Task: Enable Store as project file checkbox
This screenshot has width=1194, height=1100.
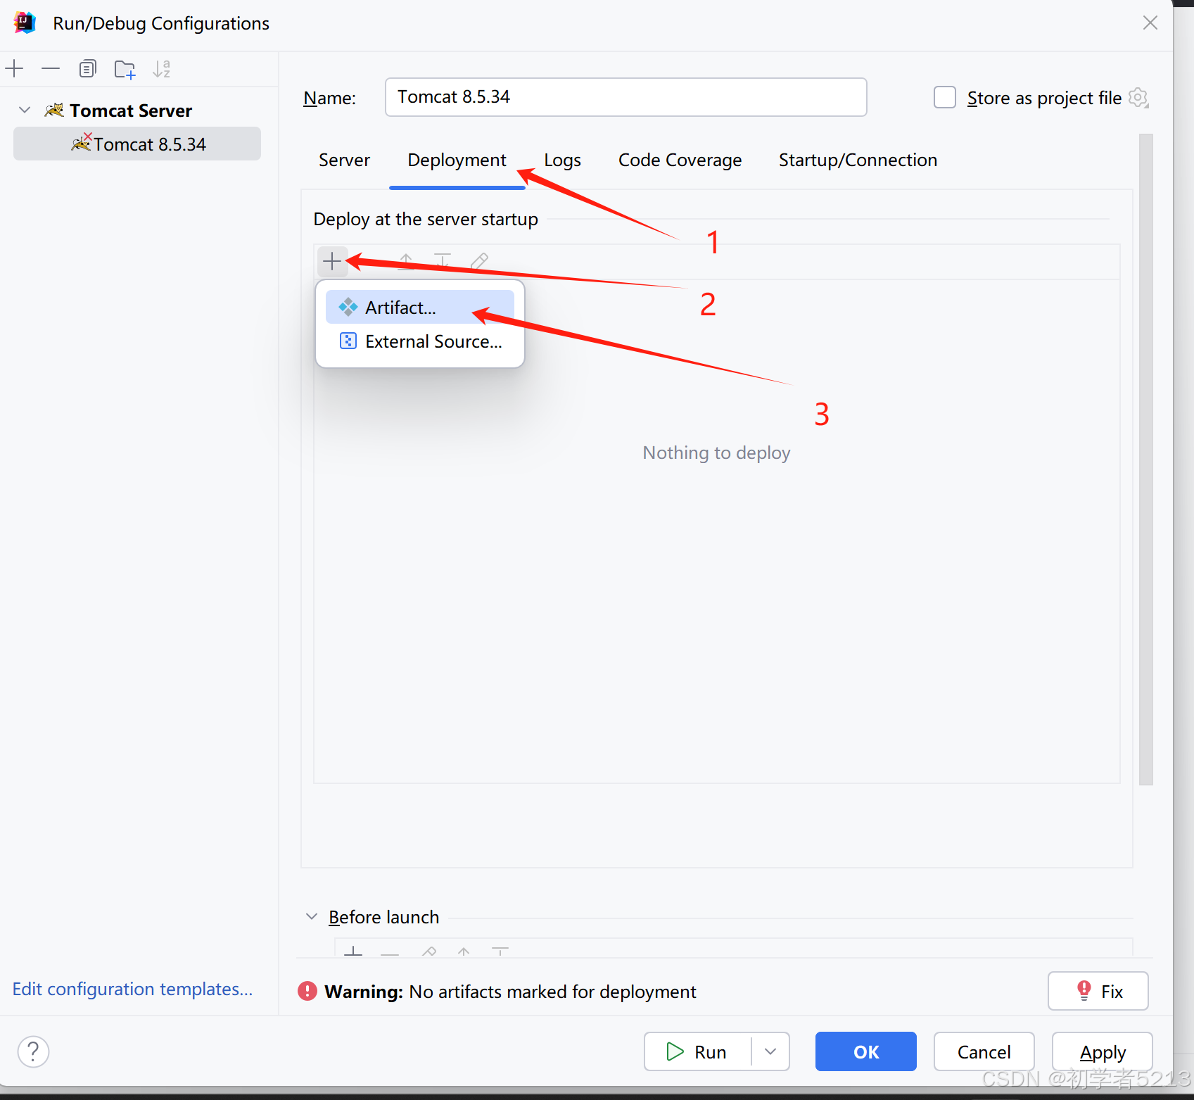Action: pos(944,97)
